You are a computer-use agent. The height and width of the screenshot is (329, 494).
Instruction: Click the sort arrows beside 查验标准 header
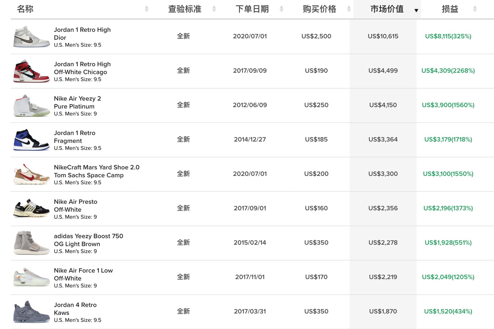[x=214, y=9]
